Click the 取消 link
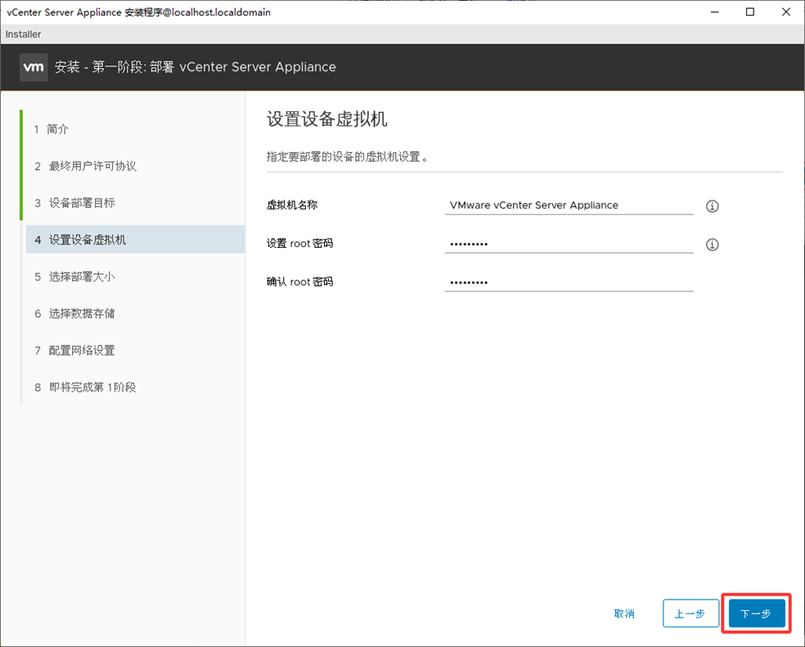805x647 pixels. (624, 613)
